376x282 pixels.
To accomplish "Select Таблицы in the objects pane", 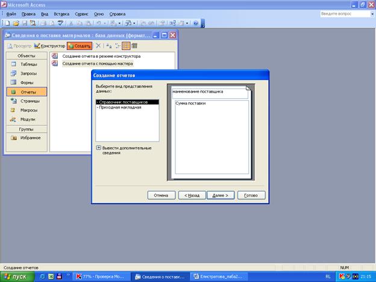I will point(27,64).
